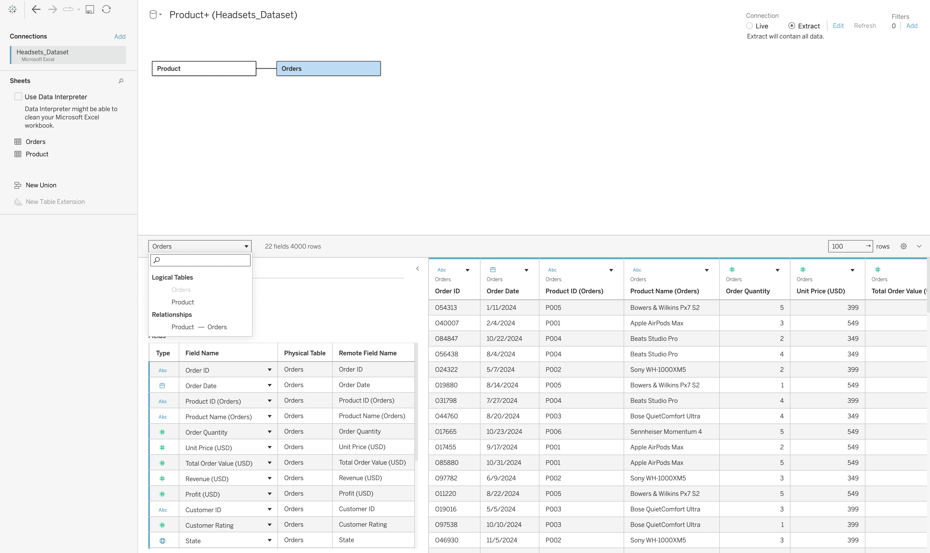
Task: Select Product under Logical Tables
Action: coord(182,302)
